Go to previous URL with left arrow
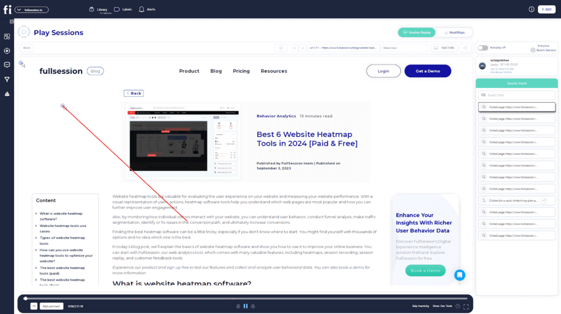This screenshot has height=314, width=561. click(x=294, y=48)
